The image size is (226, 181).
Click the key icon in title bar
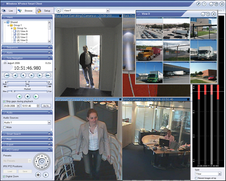tap(199, 4)
